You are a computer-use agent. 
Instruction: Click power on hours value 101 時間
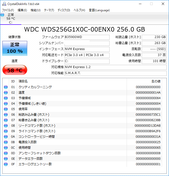coord(154,61)
